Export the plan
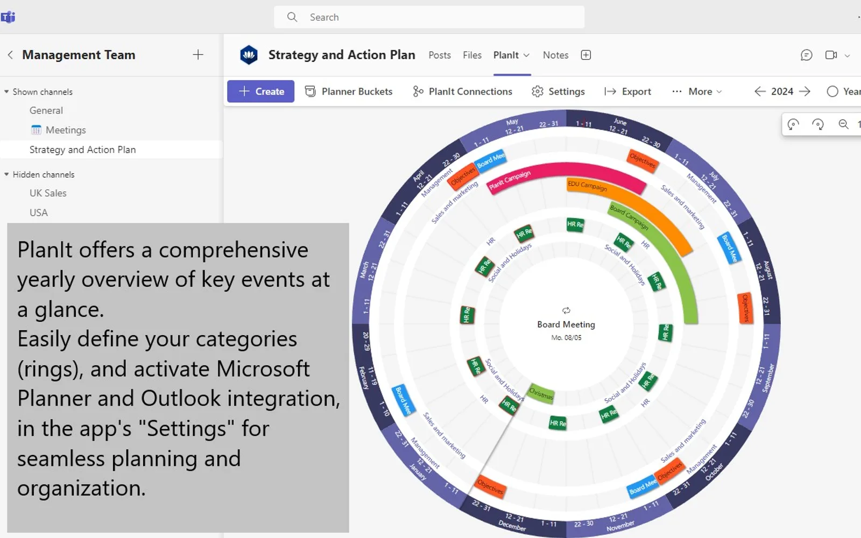The image size is (861, 538). pyautogui.click(x=627, y=91)
